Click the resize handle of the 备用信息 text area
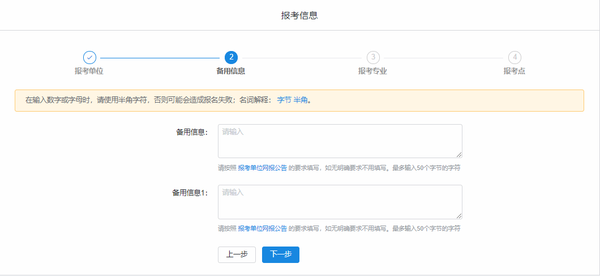 pyautogui.click(x=460, y=155)
